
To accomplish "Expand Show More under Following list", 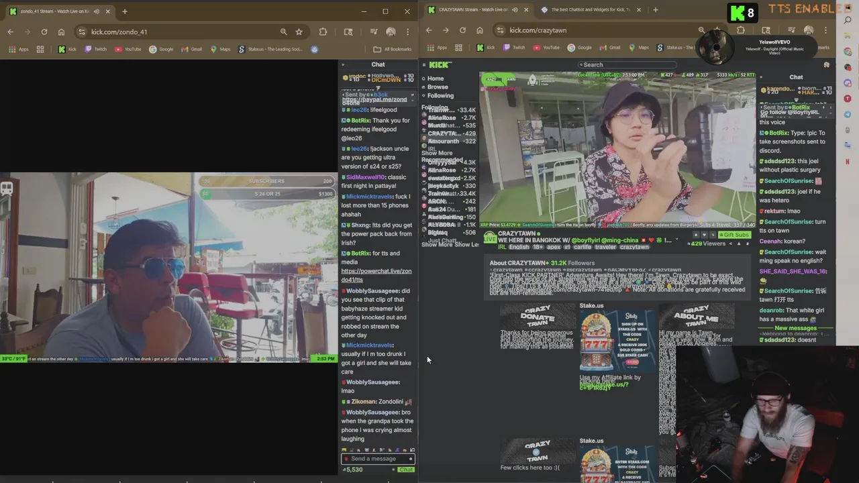I will click(x=437, y=153).
